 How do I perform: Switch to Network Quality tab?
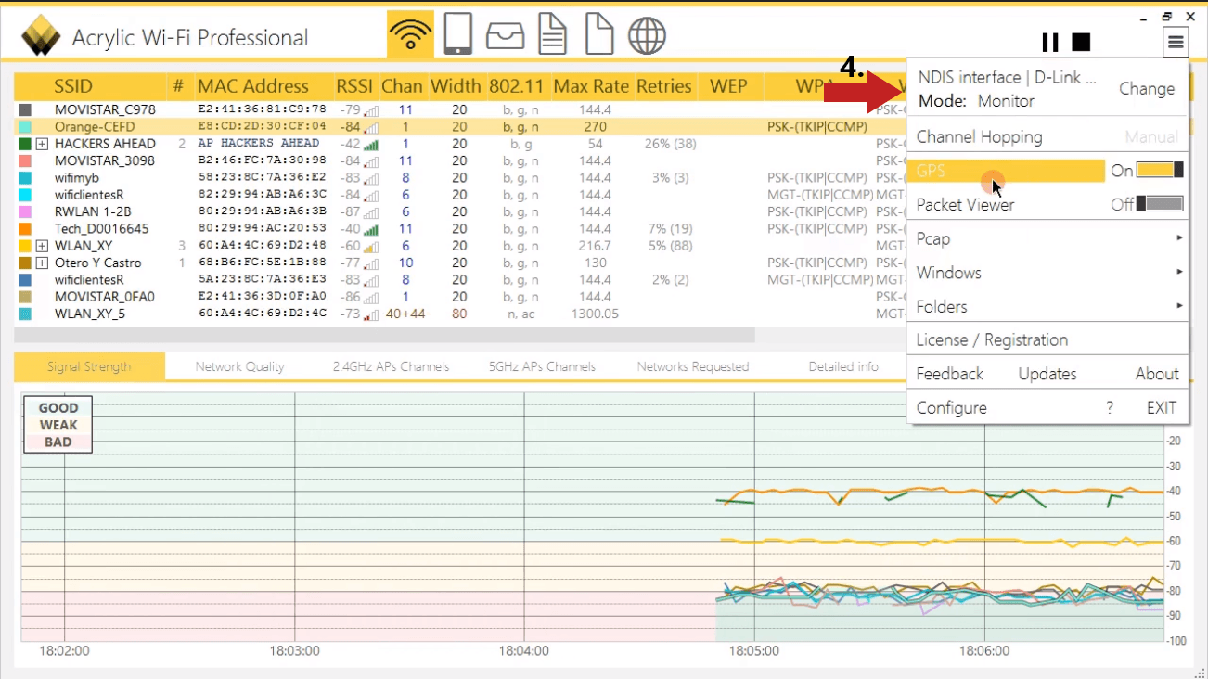point(239,366)
